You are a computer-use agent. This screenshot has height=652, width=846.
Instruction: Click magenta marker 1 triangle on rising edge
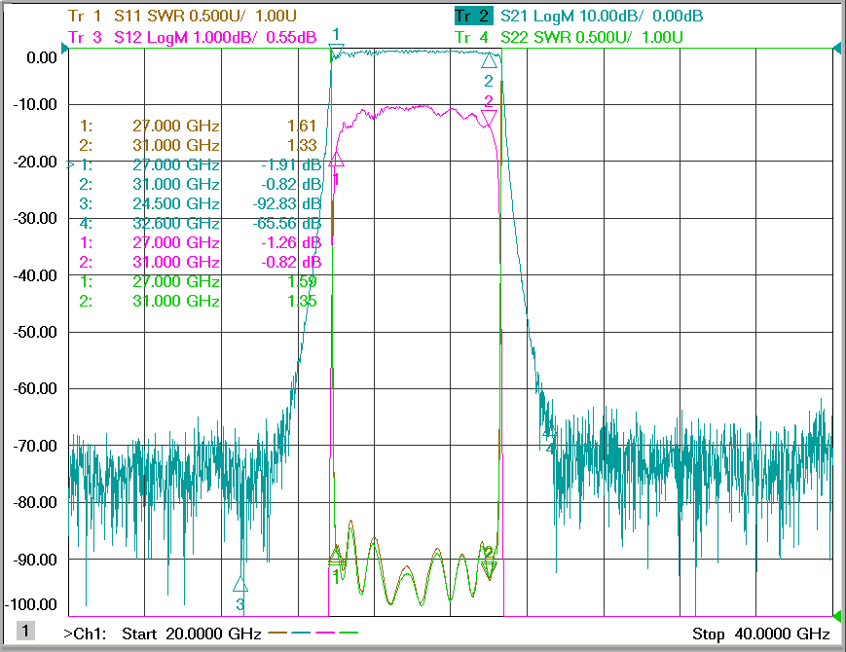pos(336,159)
